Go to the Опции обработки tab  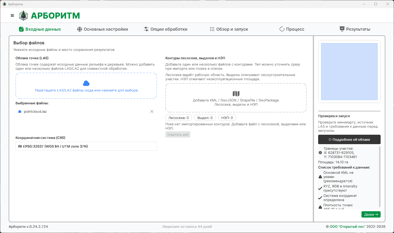pos(166,29)
